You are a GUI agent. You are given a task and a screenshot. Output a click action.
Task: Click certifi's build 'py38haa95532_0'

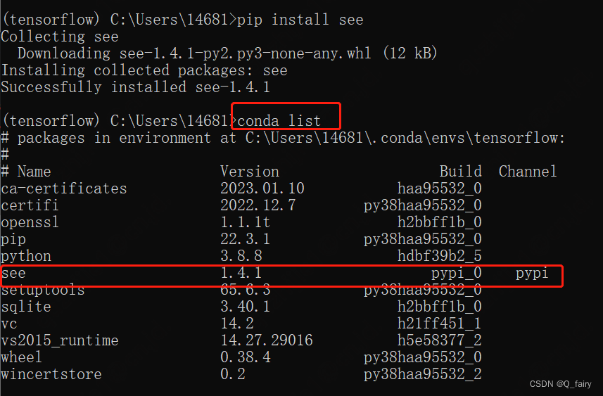[x=423, y=205]
